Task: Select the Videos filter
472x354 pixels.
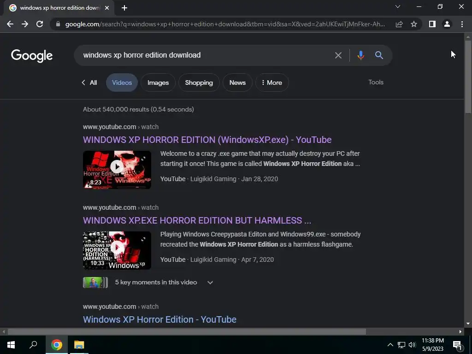Action: 122,83
